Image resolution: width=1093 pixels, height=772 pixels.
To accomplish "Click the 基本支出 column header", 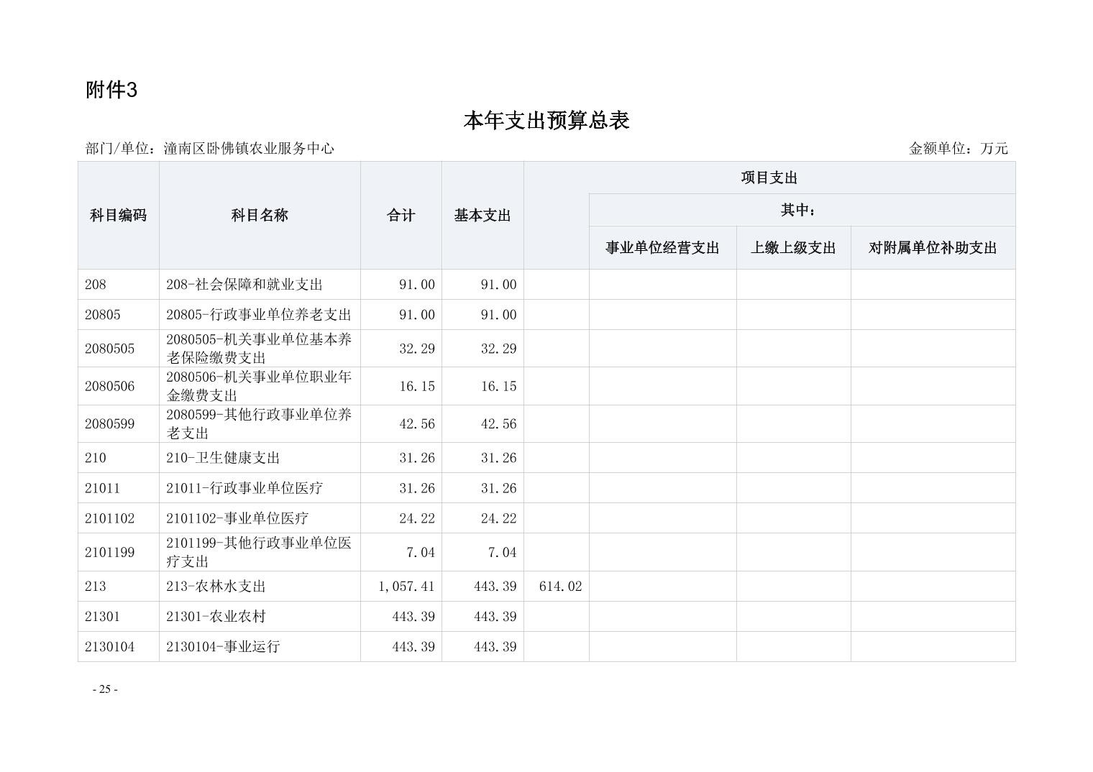I will pos(483,215).
